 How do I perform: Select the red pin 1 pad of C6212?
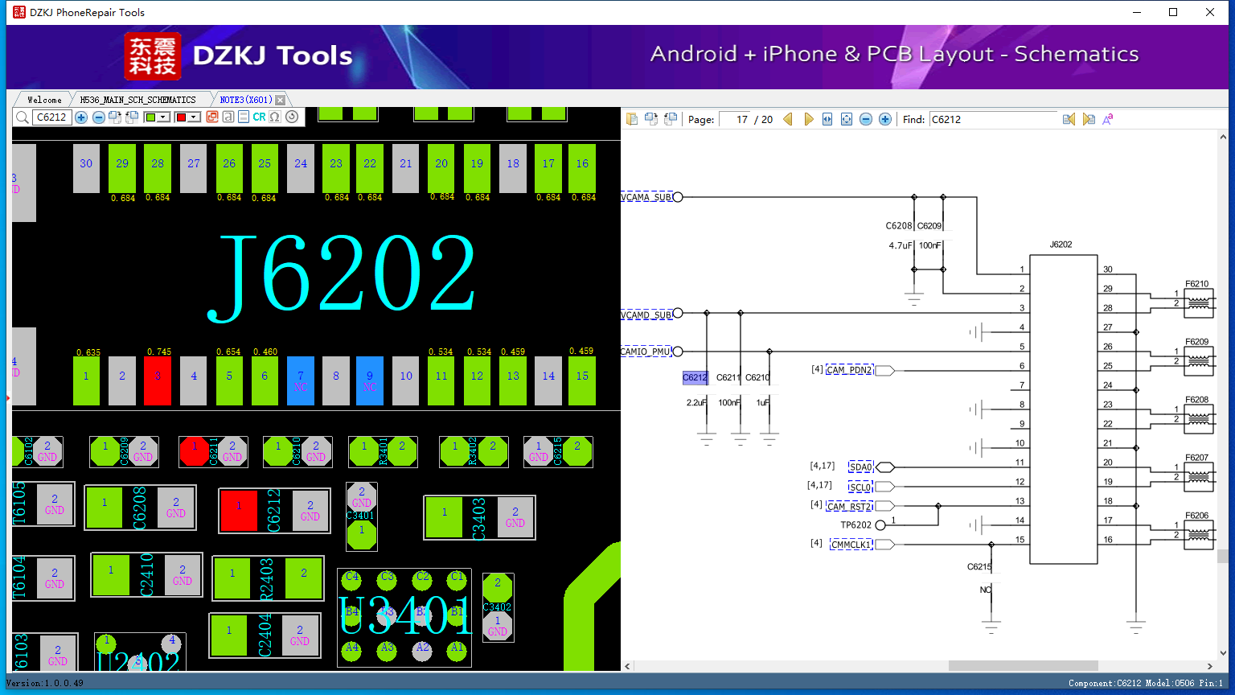[x=239, y=511]
